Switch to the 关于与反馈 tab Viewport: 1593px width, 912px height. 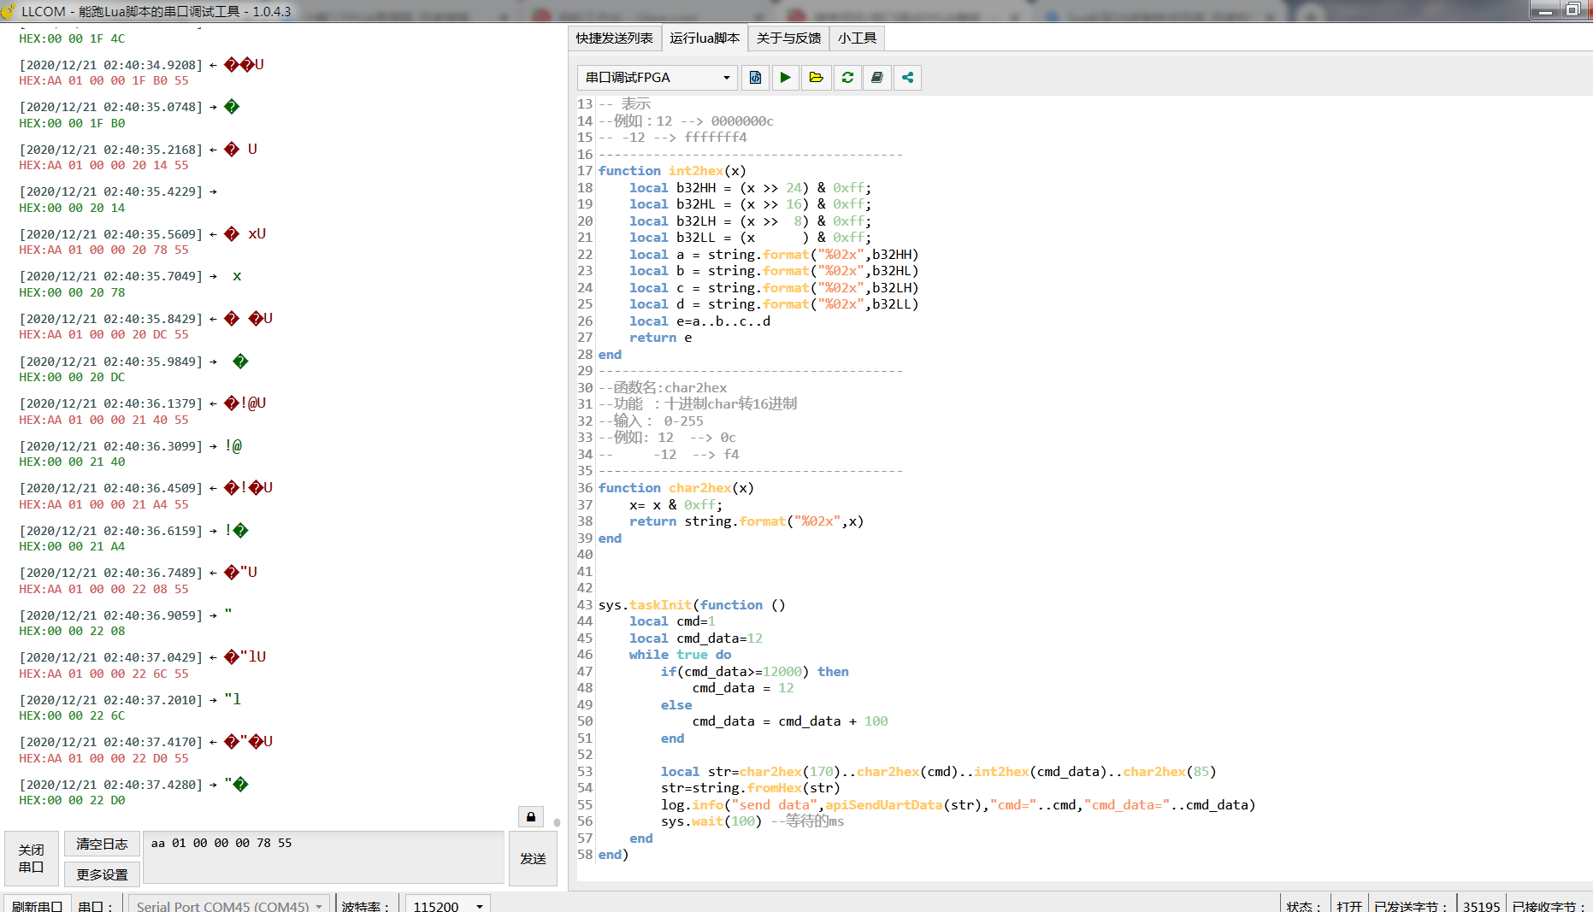click(788, 38)
